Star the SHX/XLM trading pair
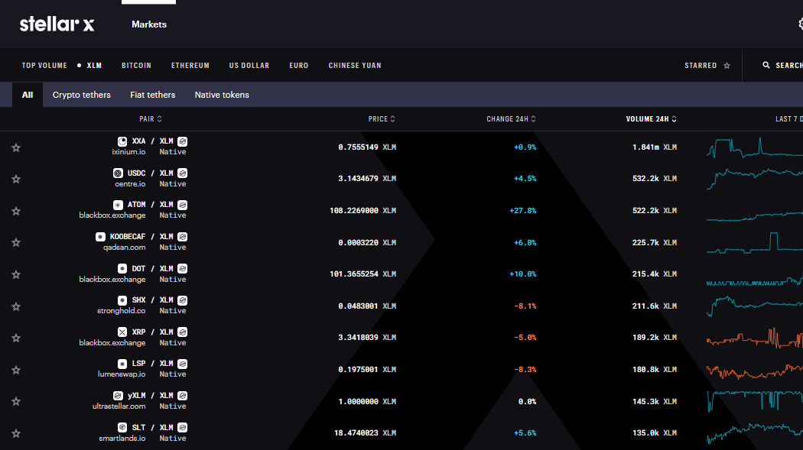The height and width of the screenshot is (450, 803). (15, 306)
